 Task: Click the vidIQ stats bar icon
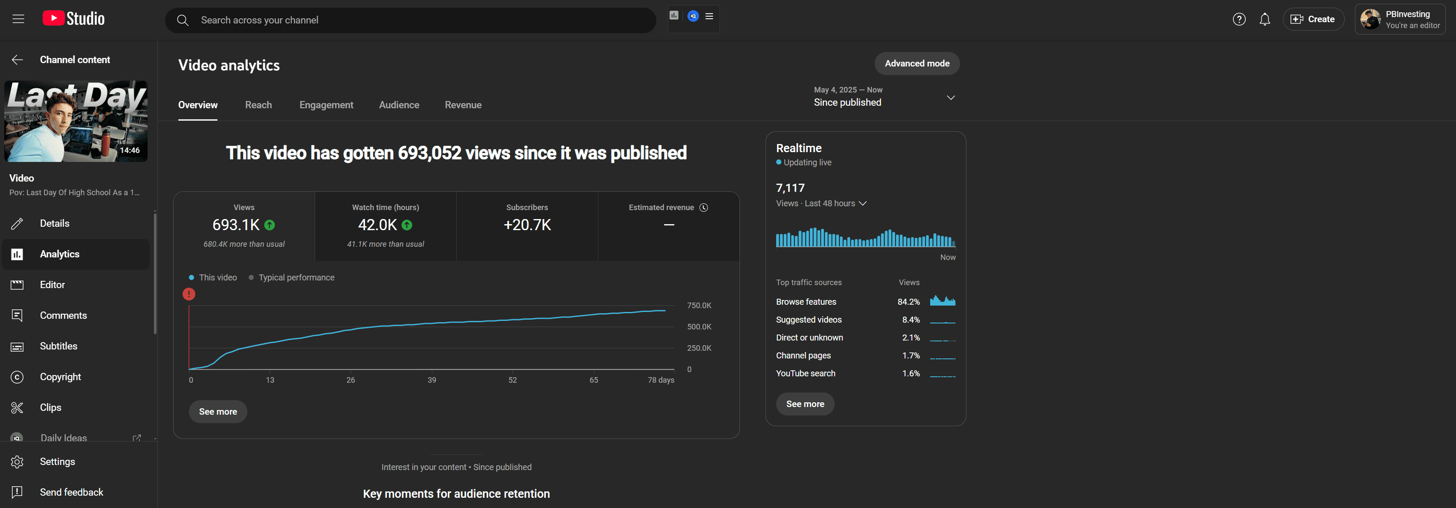(674, 16)
